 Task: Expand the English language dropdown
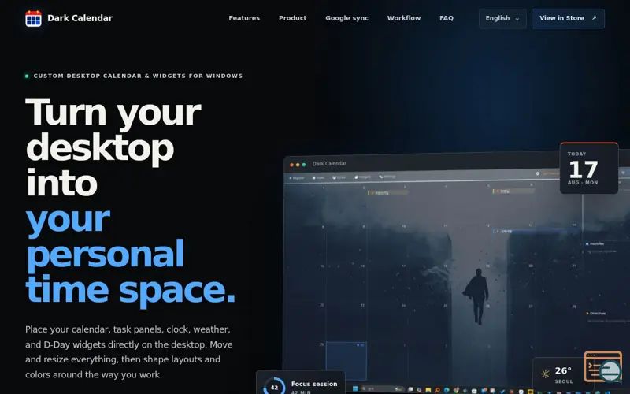click(502, 18)
